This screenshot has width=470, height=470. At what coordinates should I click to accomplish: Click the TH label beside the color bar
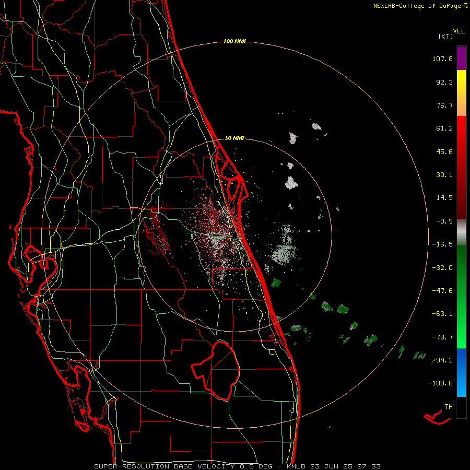(449, 407)
